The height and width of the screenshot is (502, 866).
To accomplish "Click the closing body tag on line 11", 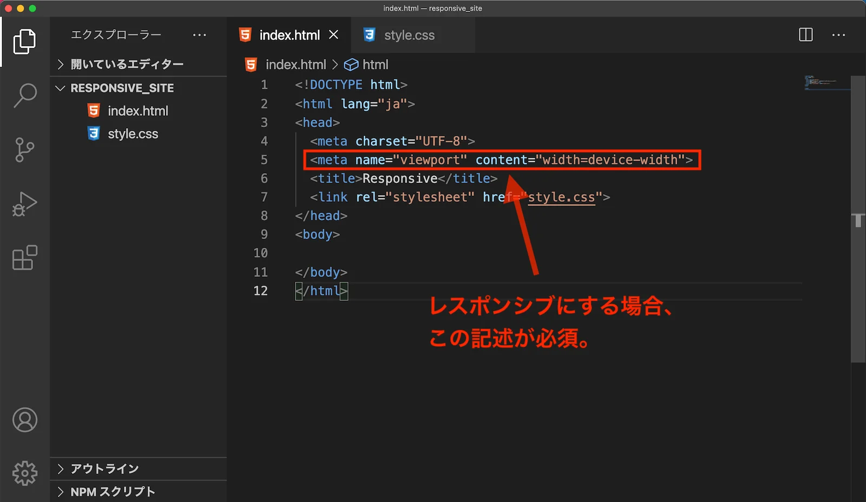I will click(322, 272).
